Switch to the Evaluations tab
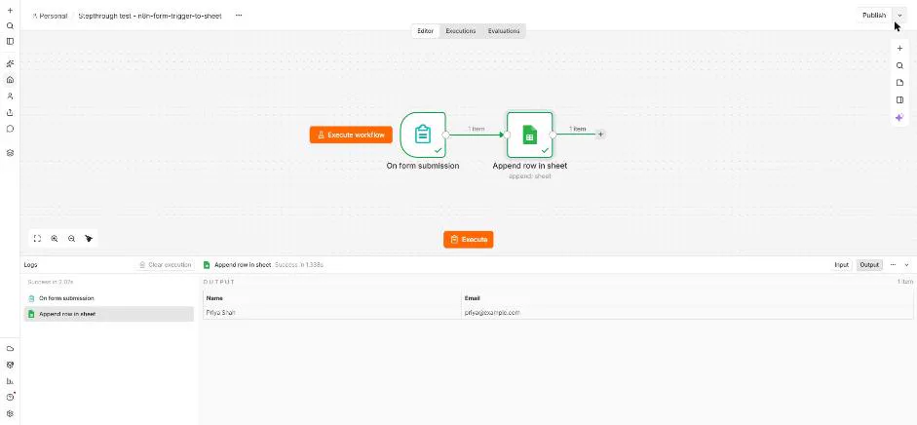Viewport: 917px width, 425px height. point(504,31)
